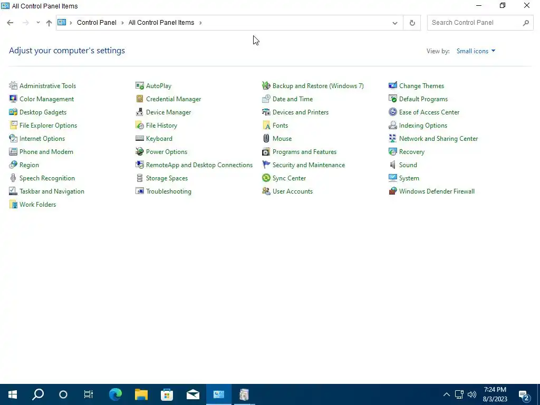This screenshot has width=540, height=405.
Task: Open File Explorer Options link
Action: 48,126
